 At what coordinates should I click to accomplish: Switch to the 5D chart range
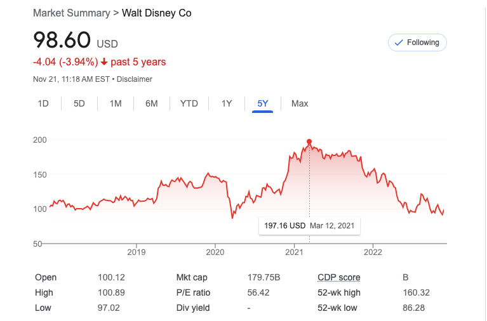[x=79, y=103]
